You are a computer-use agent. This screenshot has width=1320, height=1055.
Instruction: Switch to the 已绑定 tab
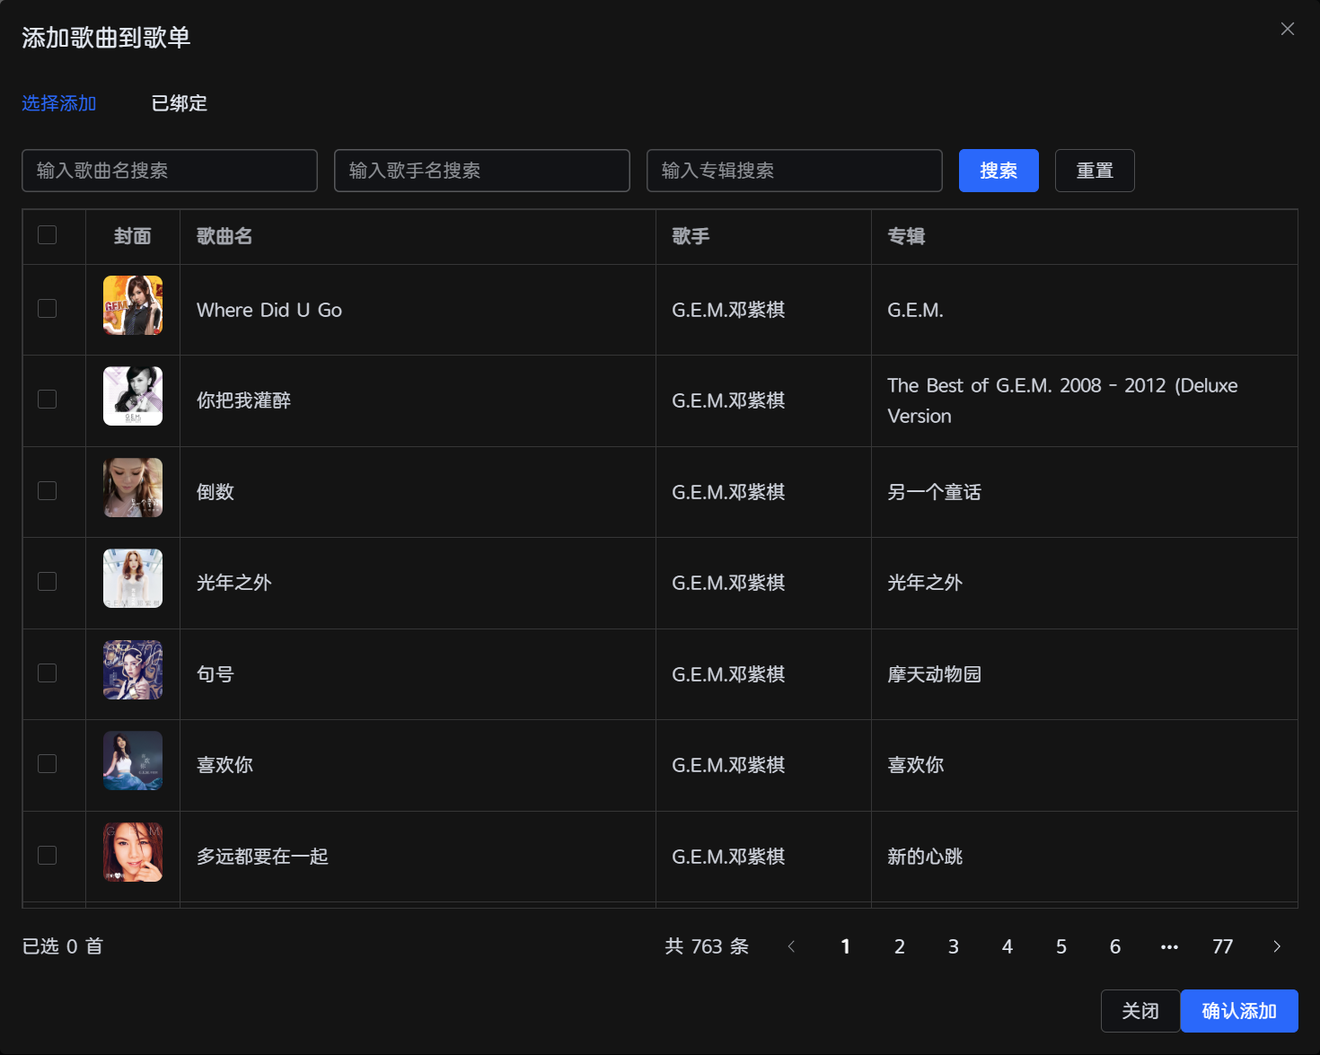(179, 103)
